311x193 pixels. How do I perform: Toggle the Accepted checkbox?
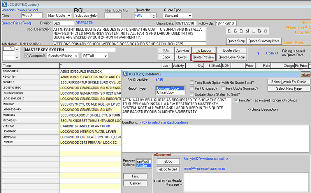[26, 56]
